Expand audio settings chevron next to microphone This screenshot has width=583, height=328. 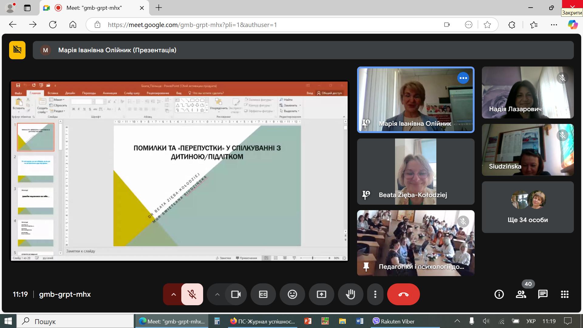click(x=173, y=294)
